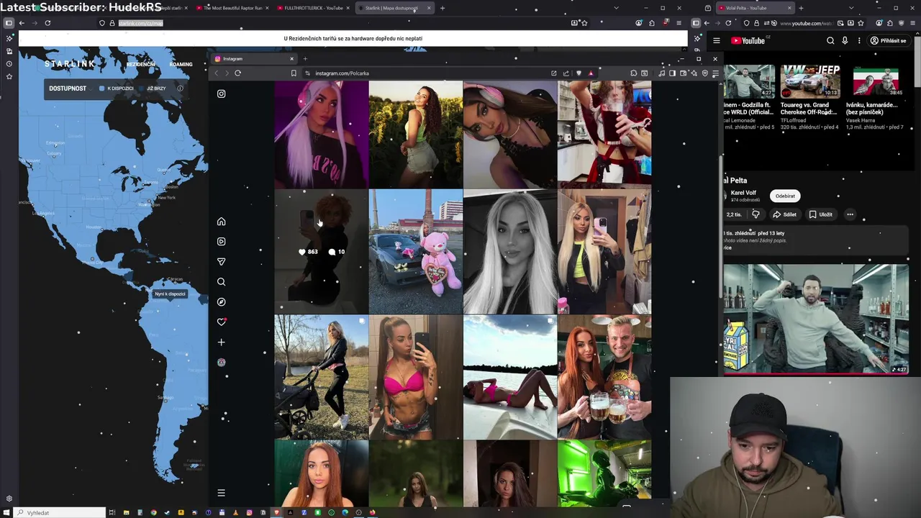Like the video with 2,2 tis. button
This screenshot has height=518, width=921.
coord(735,214)
